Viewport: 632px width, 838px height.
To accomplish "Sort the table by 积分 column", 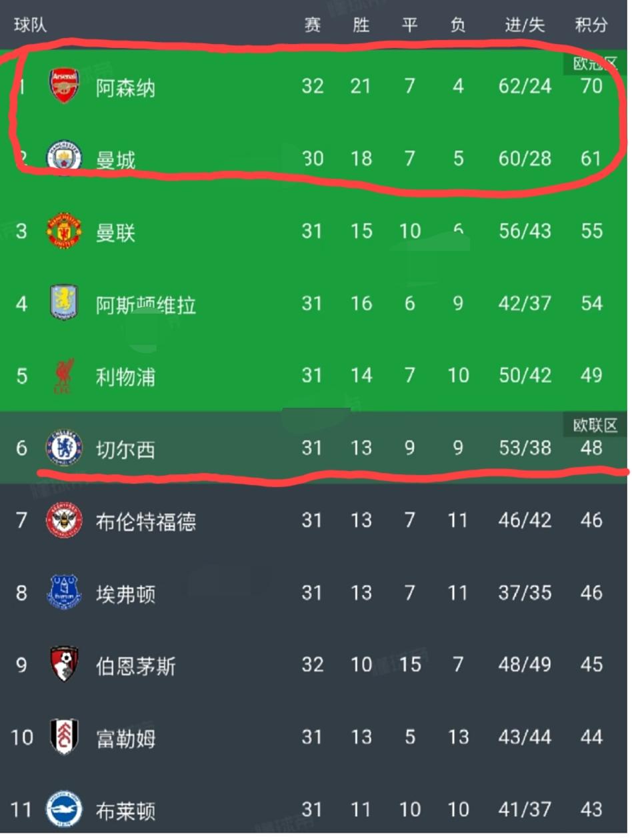I will click(x=592, y=25).
